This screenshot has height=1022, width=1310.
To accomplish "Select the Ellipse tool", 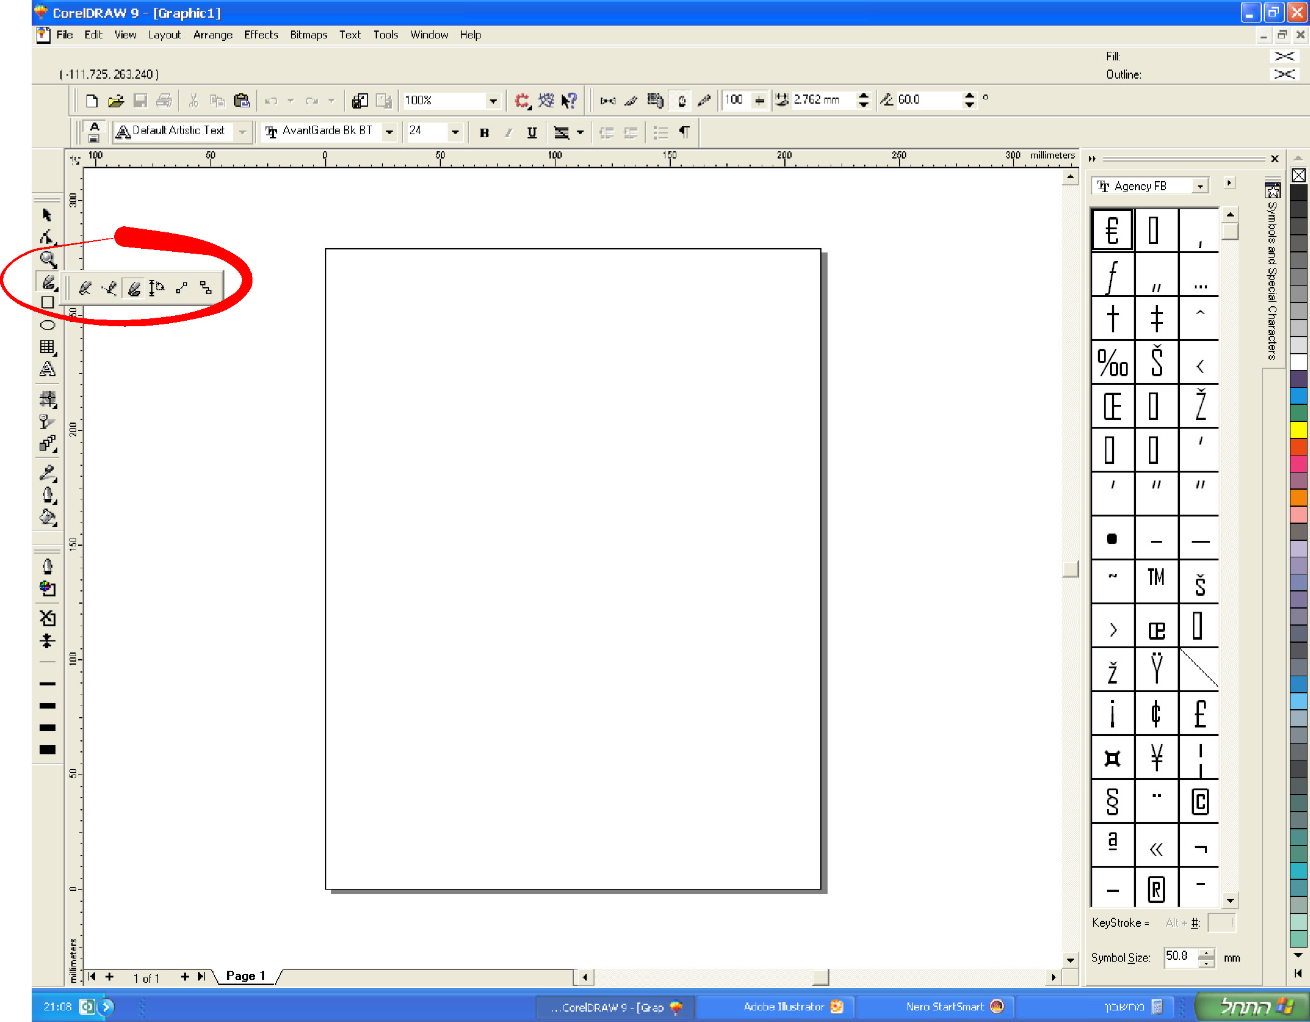I will (x=48, y=324).
